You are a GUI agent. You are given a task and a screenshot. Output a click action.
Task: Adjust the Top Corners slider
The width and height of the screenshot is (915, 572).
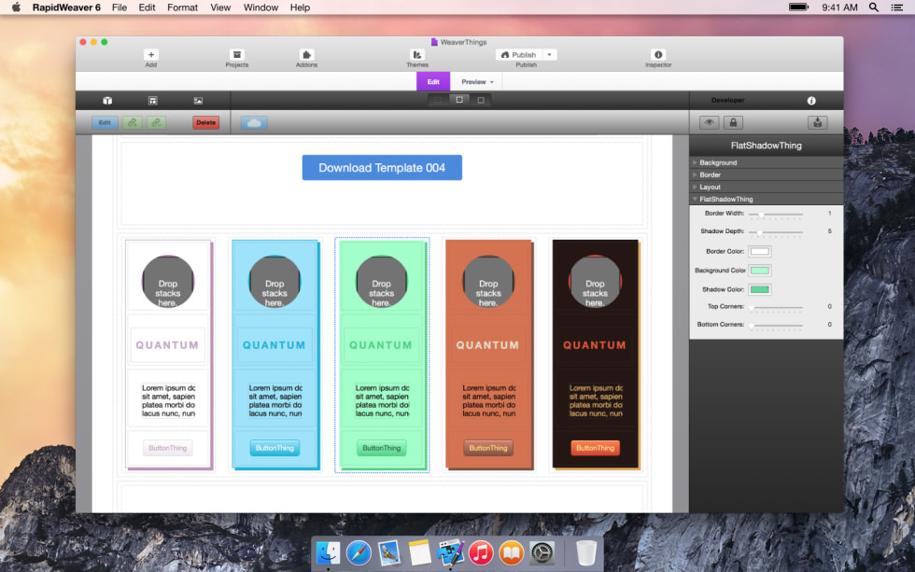click(x=776, y=307)
